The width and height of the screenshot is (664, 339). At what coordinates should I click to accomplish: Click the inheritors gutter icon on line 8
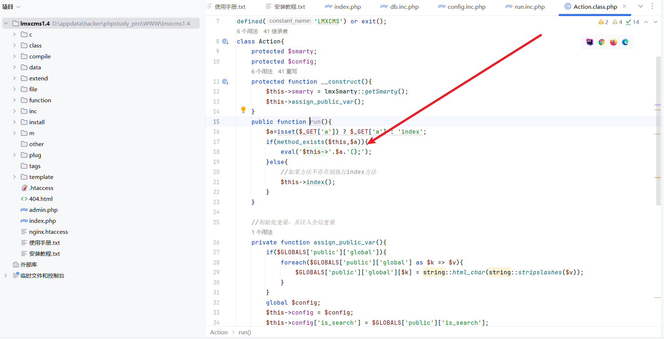coord(225,42)
